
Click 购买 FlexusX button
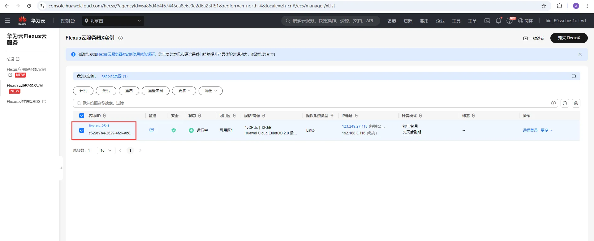pos(569,38)
